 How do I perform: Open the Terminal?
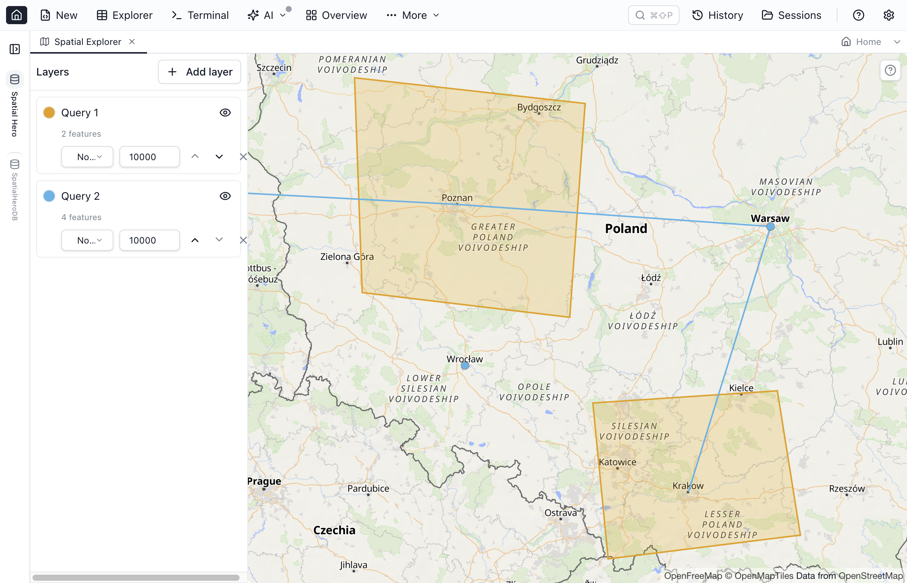(x=200, y=15)
